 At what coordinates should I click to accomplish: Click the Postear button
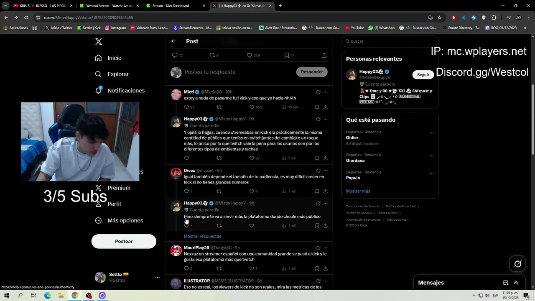click(x=124, y=241)
